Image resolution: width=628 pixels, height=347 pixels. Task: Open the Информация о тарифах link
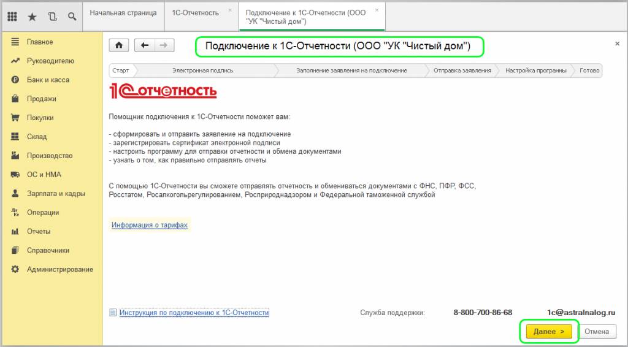point(150,225)
